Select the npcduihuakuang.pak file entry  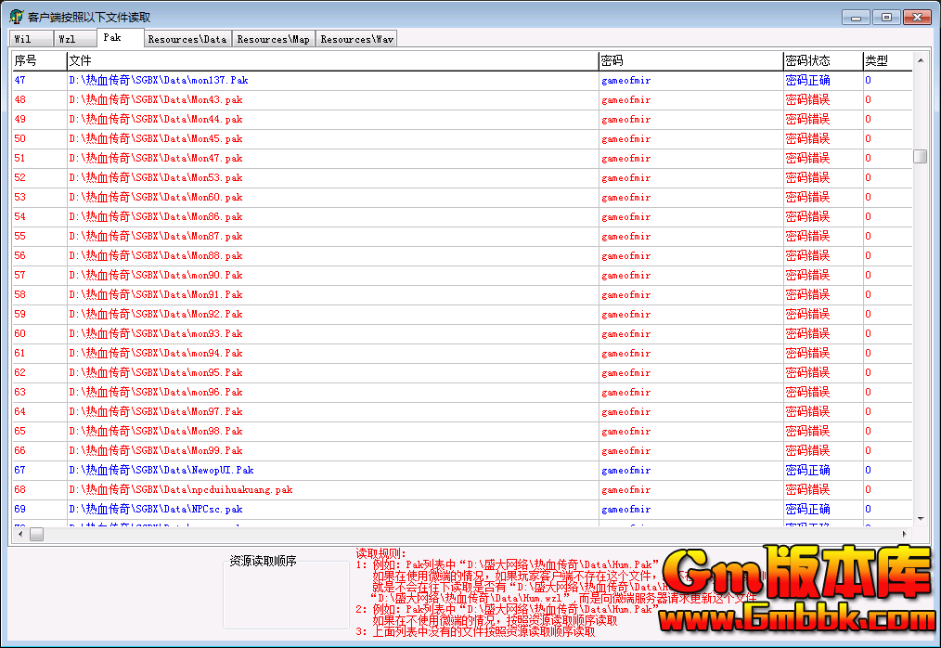point(181,490)
